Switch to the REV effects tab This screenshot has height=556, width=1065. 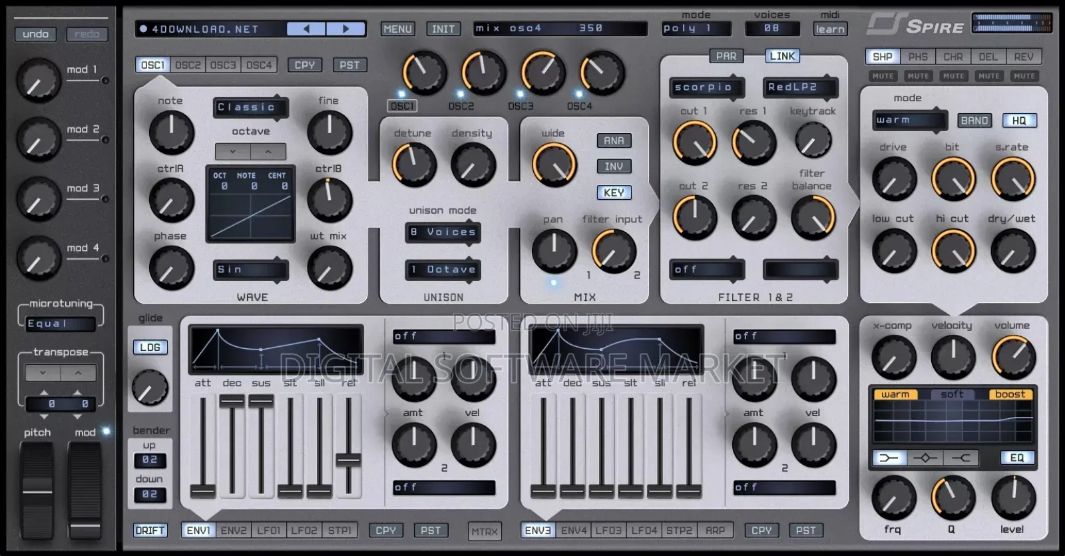click(x=1024, y=57)
